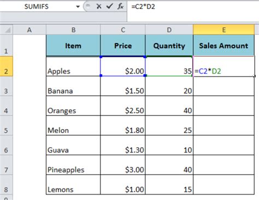The image size is (259, 200).
Task: Select column B header
Action: click(x=73, y=30)
